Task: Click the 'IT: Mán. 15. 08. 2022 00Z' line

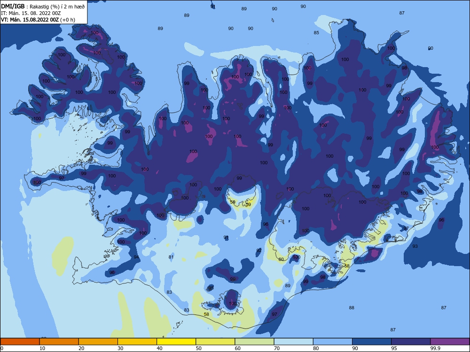Action: (x=31, y=13)
